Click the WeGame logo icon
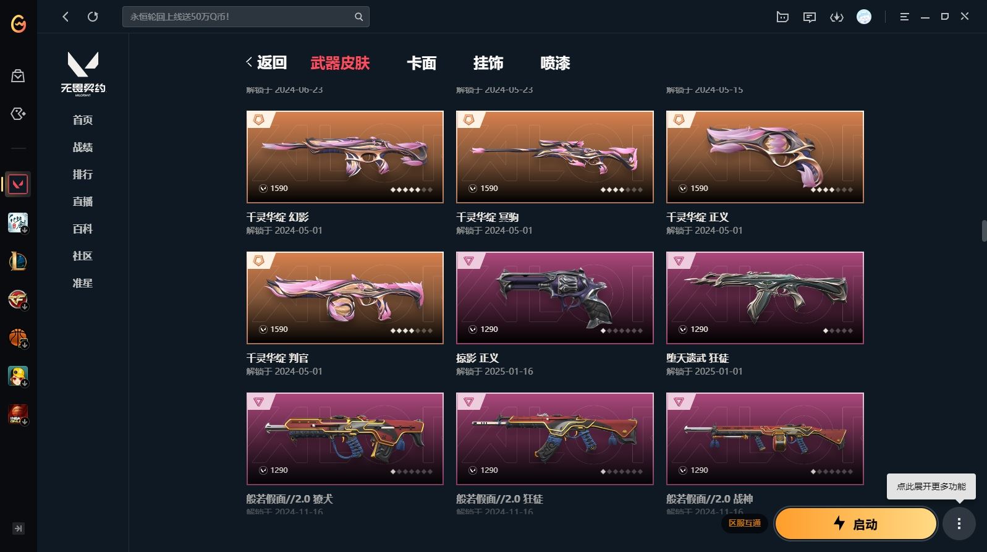The image size is (987, 552). 19,24
